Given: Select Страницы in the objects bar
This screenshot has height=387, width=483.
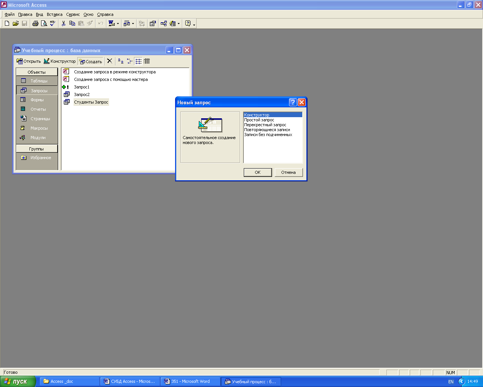Looking at the screenshot, I should [x=37, y=119].
